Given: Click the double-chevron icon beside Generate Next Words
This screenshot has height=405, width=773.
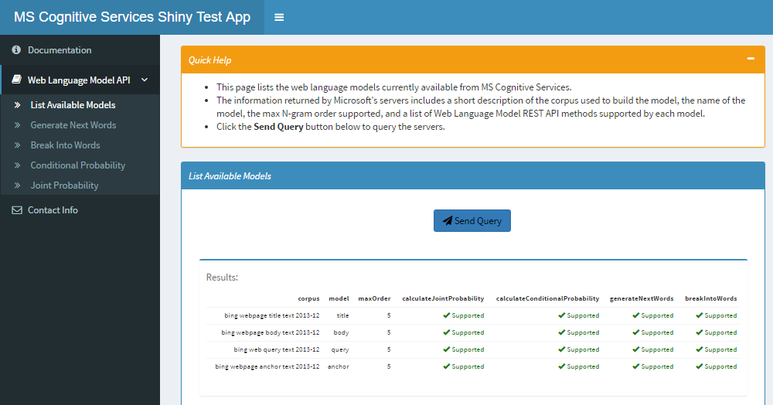Looking at the screenshot, I should (17, 125).
